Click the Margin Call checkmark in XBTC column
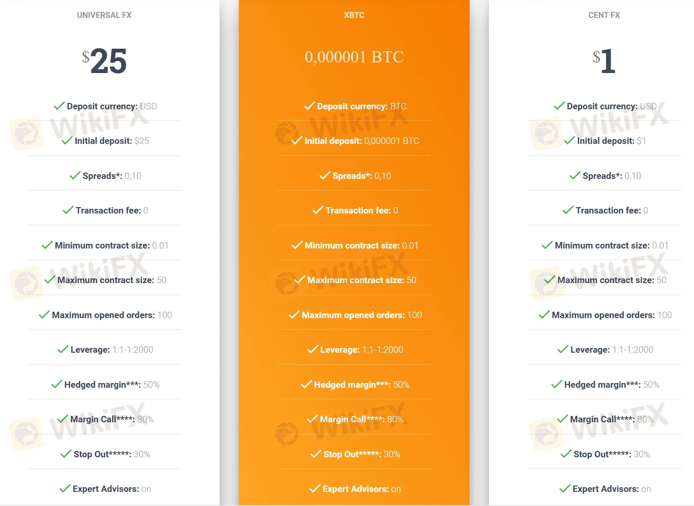The width and height of the screenshot is (694, 506). coord(312,419)
